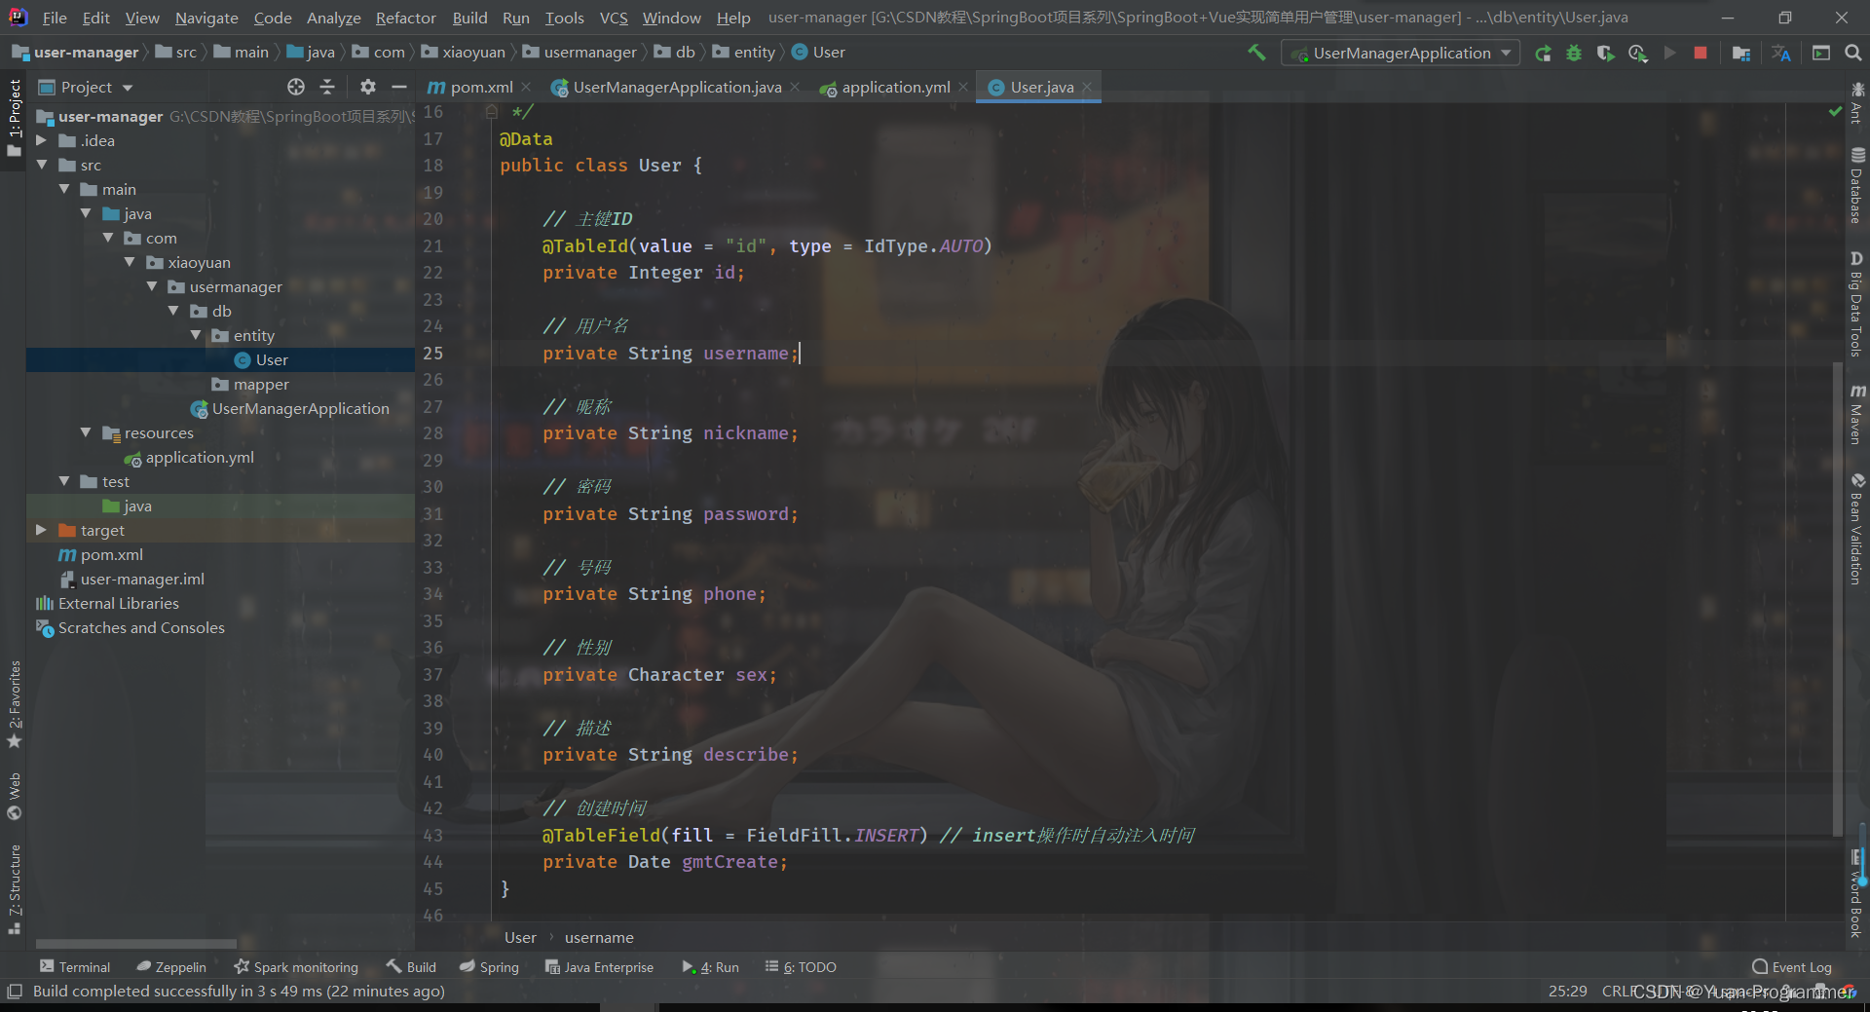Open the Structure tool window

[x=15, y=889]
